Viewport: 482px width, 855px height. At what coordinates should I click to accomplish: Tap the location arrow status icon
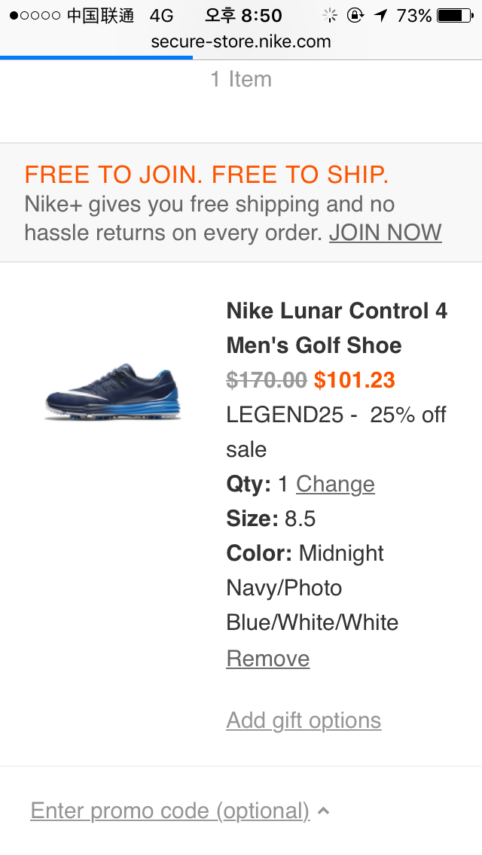[380, 15]
